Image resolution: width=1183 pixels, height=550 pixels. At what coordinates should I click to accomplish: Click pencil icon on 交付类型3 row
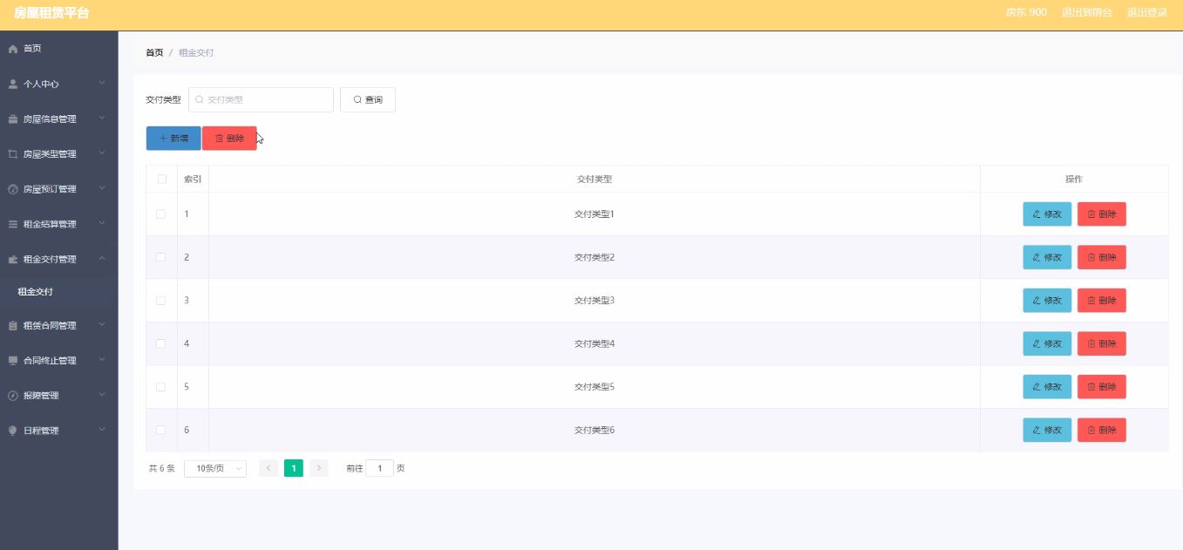(1036, 301)
